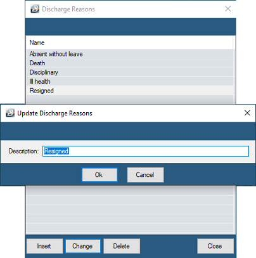Select the Disciplinary discharge reason

(x=130, y=72)
